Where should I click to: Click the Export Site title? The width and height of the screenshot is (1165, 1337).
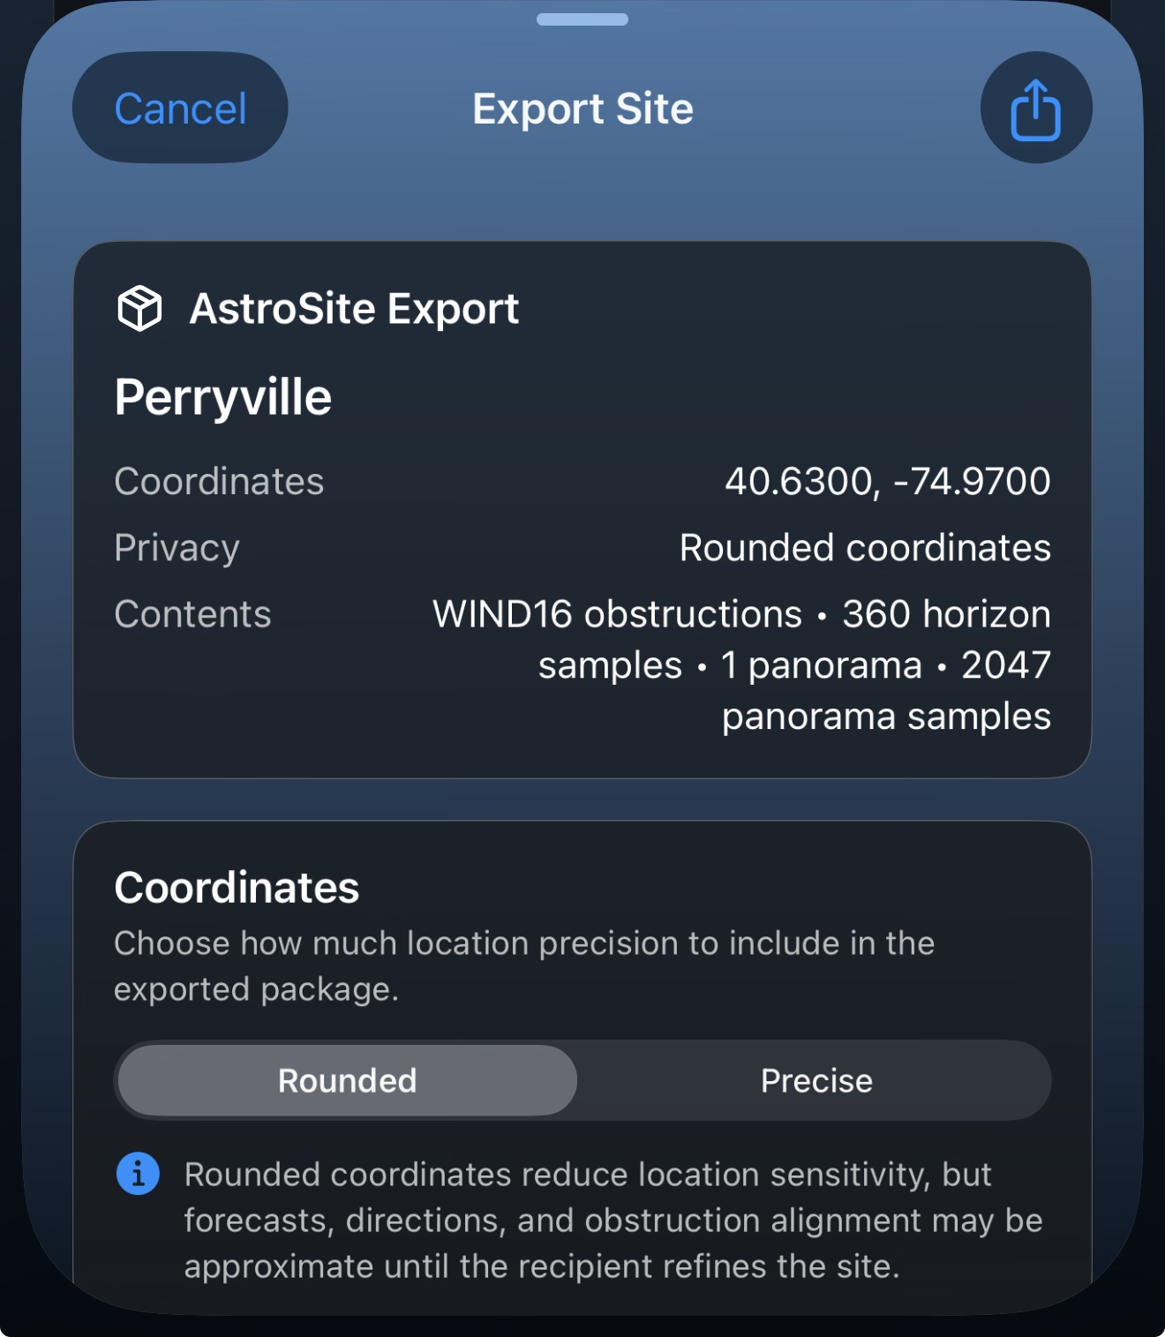[x=582, y=109]
